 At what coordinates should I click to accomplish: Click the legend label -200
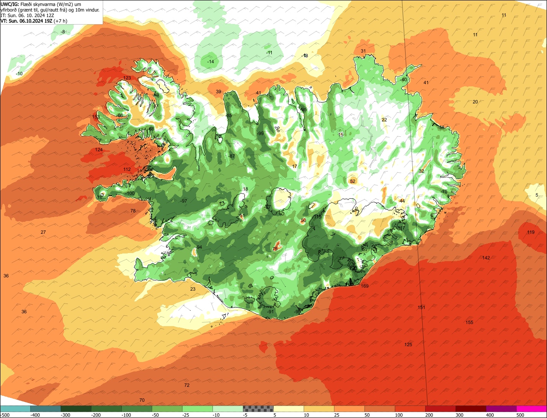[x=95, y=415]
